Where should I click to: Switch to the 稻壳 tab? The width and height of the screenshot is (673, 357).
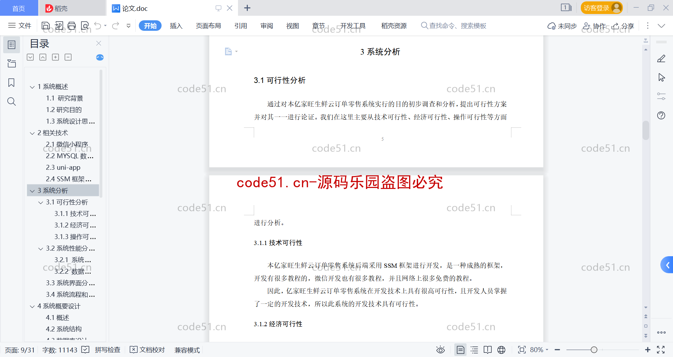coord(72,8)
